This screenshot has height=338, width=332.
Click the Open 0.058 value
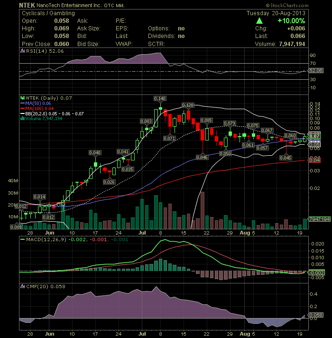(62, 21)
